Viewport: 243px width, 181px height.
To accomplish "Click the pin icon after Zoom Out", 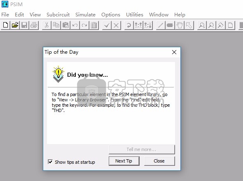I will pyautogui.click(x=221, y=25).
